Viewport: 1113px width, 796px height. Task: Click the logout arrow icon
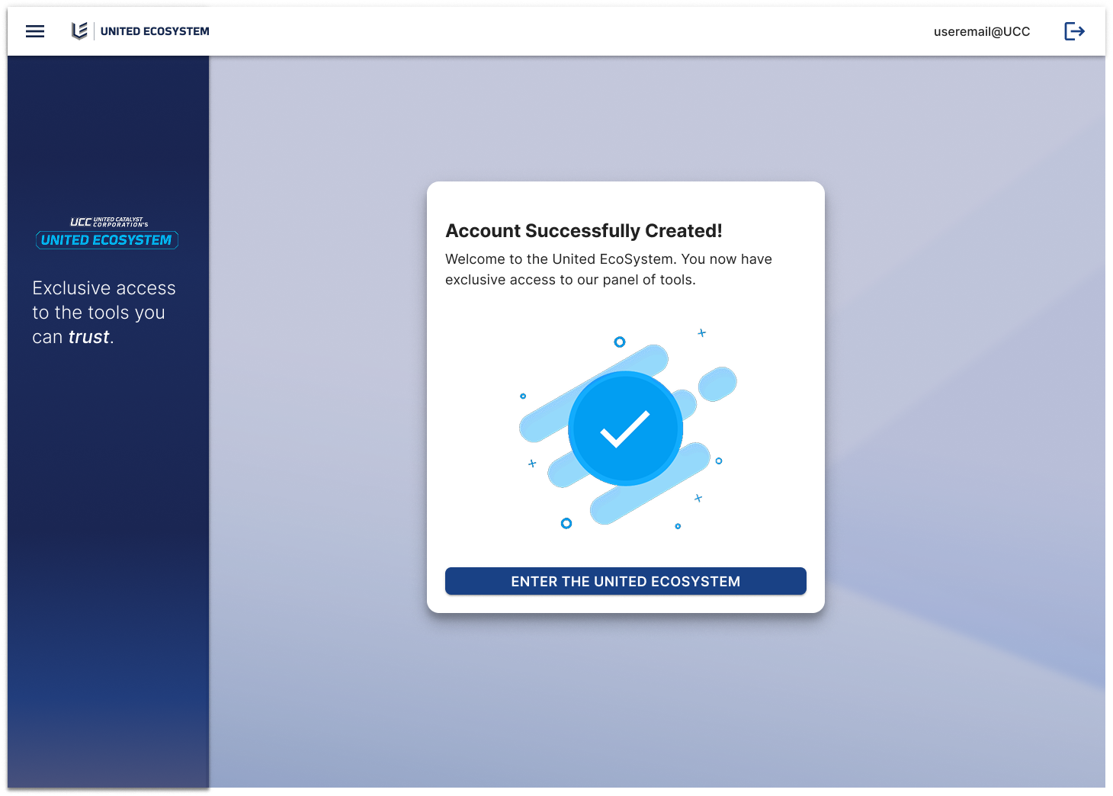point(1074,31)
